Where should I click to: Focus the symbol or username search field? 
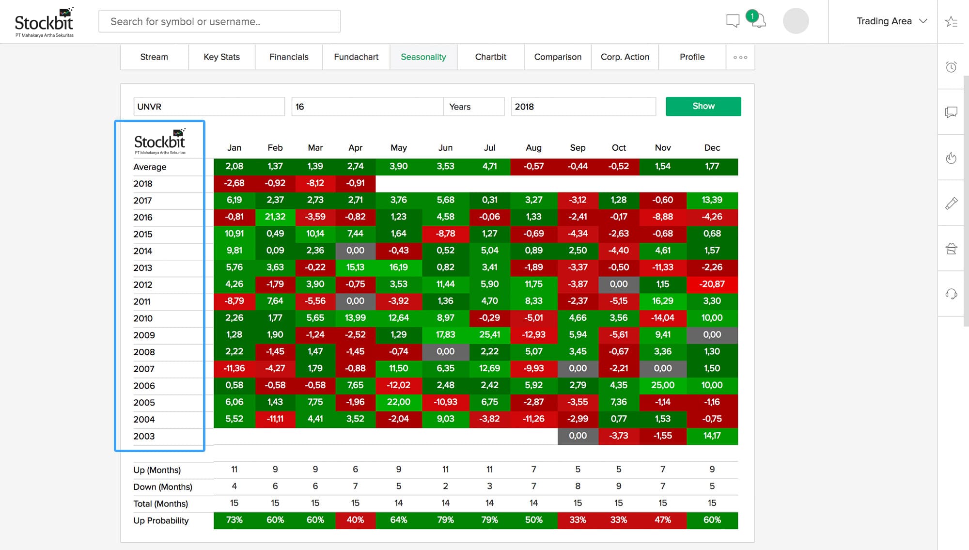coord(219,21)
